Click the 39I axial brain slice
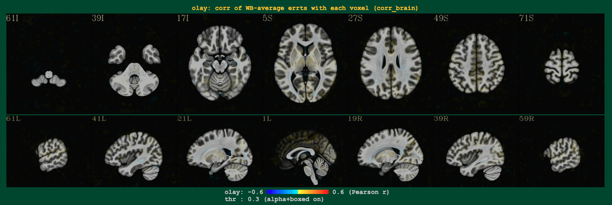This screenshot has height=205, width=612. (x=134, y=70)
